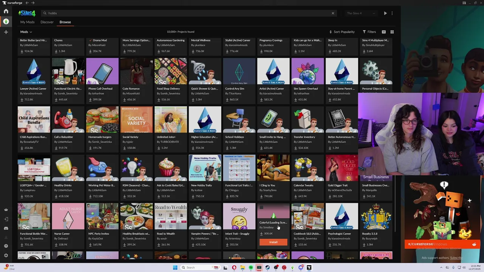The height and width of the screenshot is (272, 484).
Task: Open author TURBODRIVER's name link
Action: [169, 142]
